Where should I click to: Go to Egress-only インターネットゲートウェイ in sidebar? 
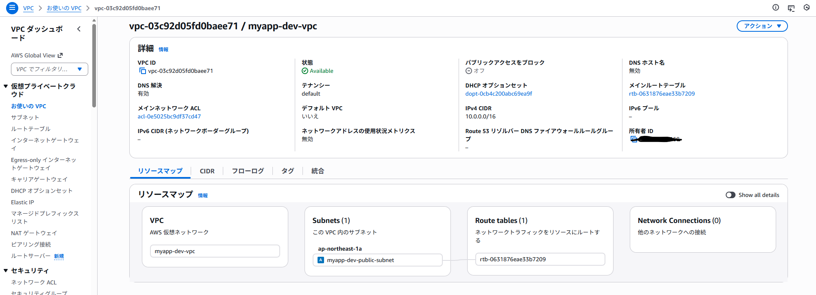(x=44, y=164)
